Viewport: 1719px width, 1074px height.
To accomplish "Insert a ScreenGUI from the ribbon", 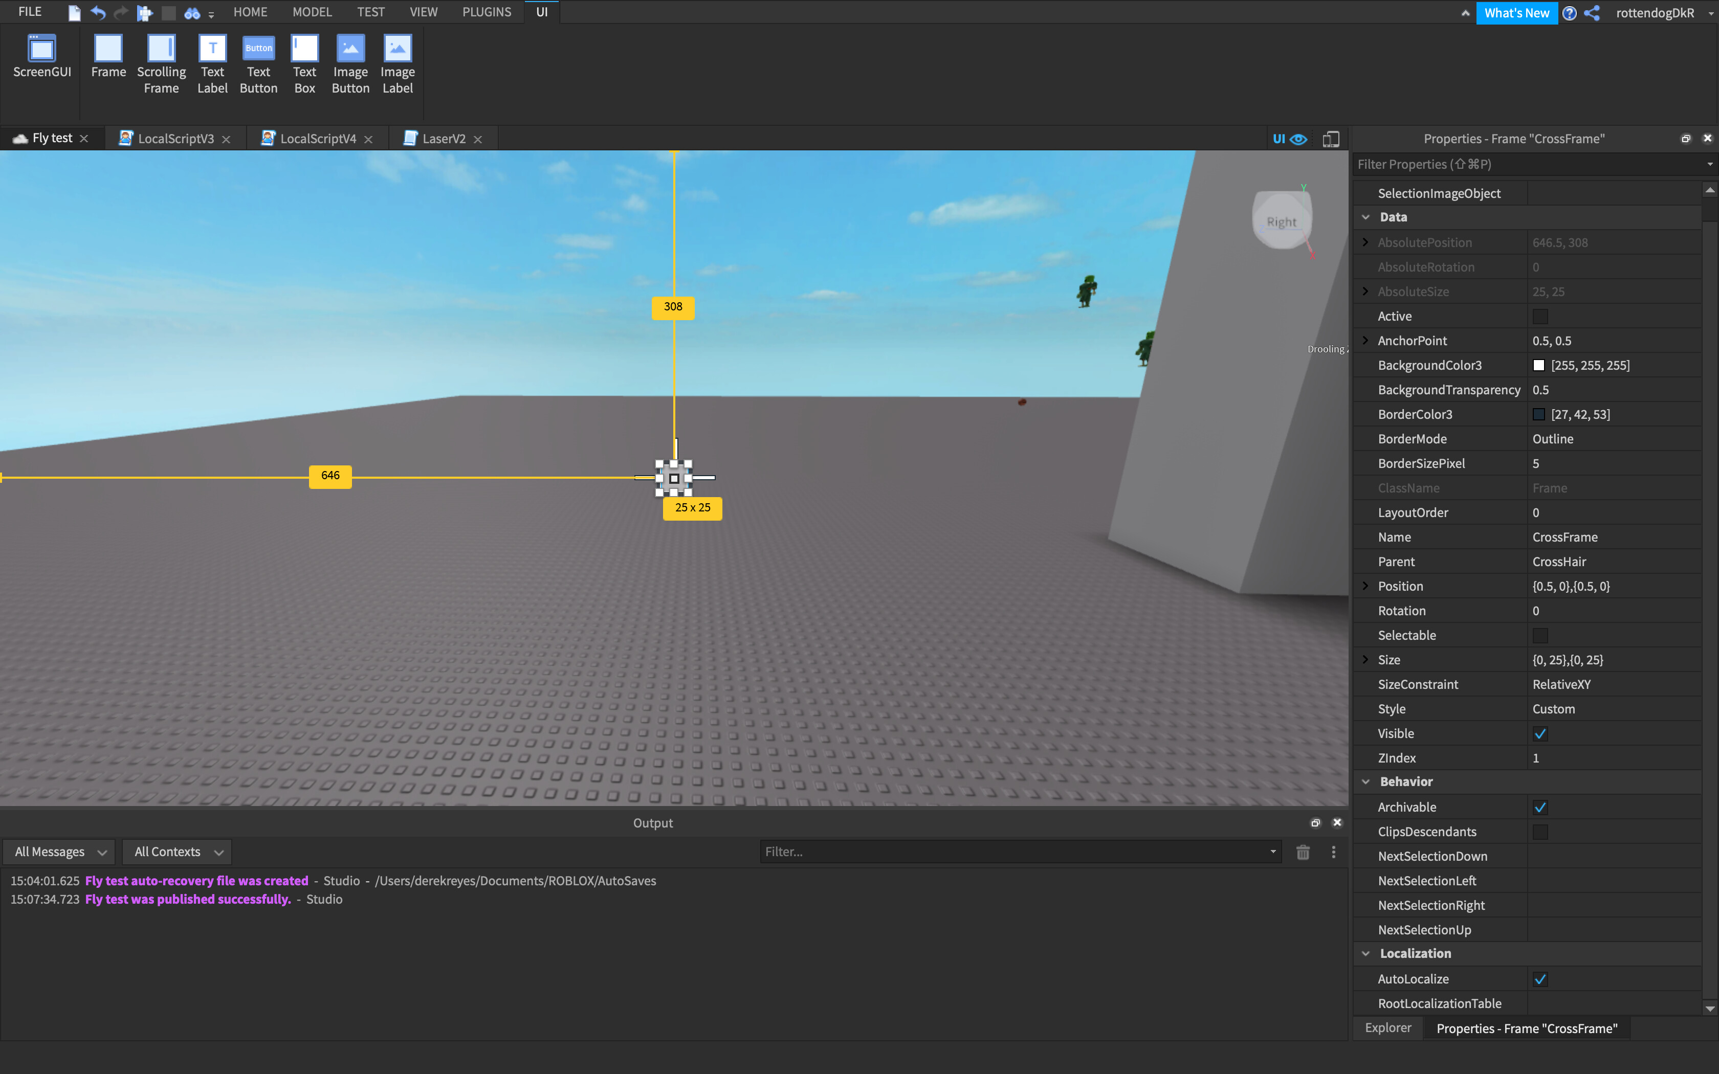I will click(x=42, y=56).
